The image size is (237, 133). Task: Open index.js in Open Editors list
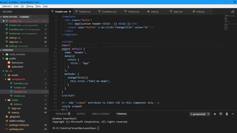point(24,46)
